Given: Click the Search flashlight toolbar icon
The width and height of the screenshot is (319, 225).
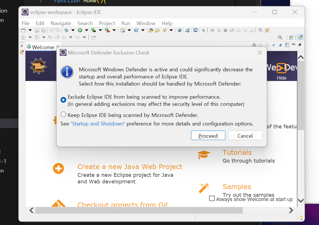Looking at the screenshot, I should (x=164, y=31).
